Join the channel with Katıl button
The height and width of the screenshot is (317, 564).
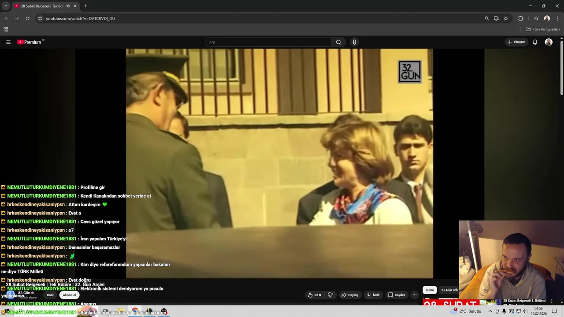click(x=50, y=295)
